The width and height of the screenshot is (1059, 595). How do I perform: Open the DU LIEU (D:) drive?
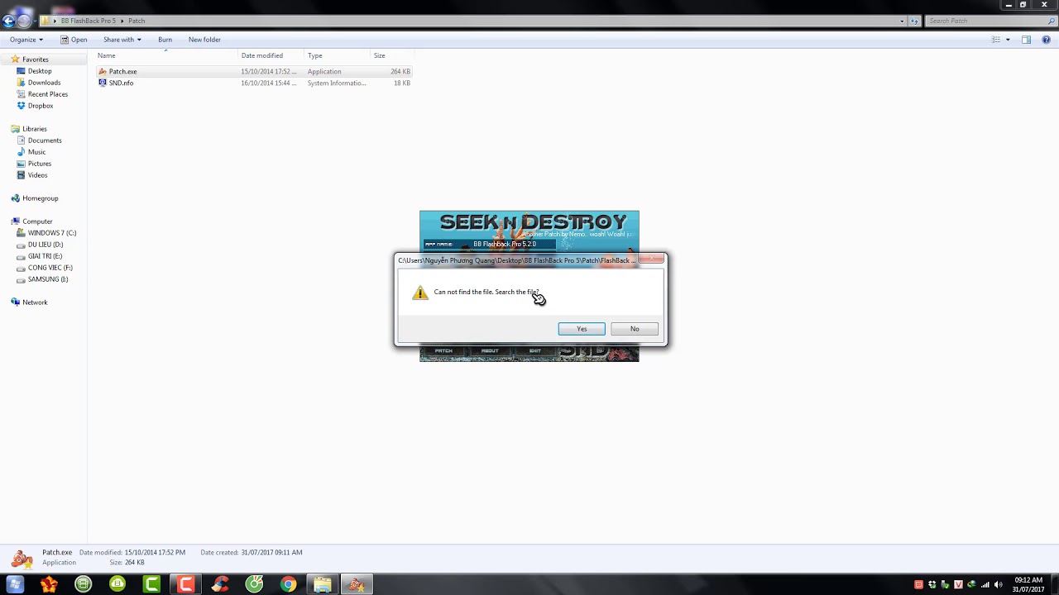click(45, 245)
